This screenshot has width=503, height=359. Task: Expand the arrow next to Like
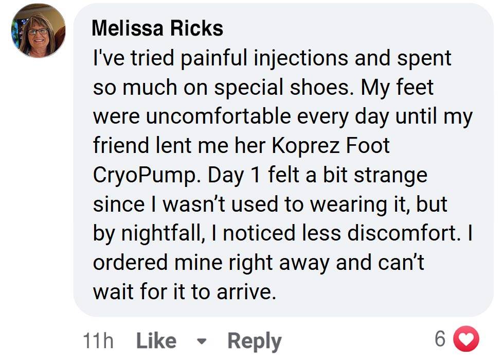coord(202,340)
